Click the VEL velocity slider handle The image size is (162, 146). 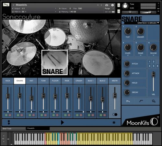click(x=153, y=74)
